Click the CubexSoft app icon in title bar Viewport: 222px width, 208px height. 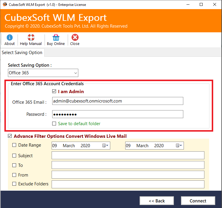tap(5, 4)
